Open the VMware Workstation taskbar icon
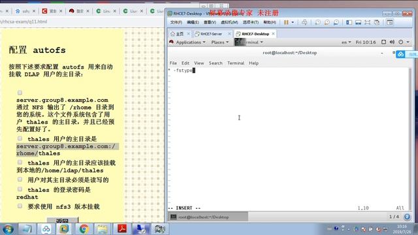Viewport: 418px width, 235px height. click(64, 229)
